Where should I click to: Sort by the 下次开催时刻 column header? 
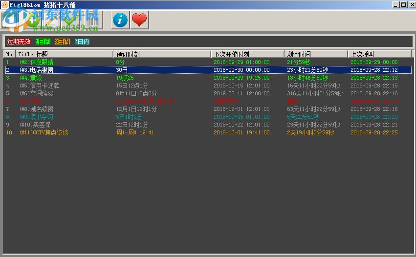[x=247, y=54]
